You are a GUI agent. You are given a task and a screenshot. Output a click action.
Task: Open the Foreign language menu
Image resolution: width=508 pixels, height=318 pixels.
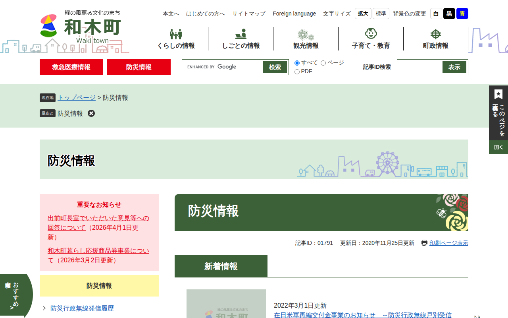coord(294,14)
